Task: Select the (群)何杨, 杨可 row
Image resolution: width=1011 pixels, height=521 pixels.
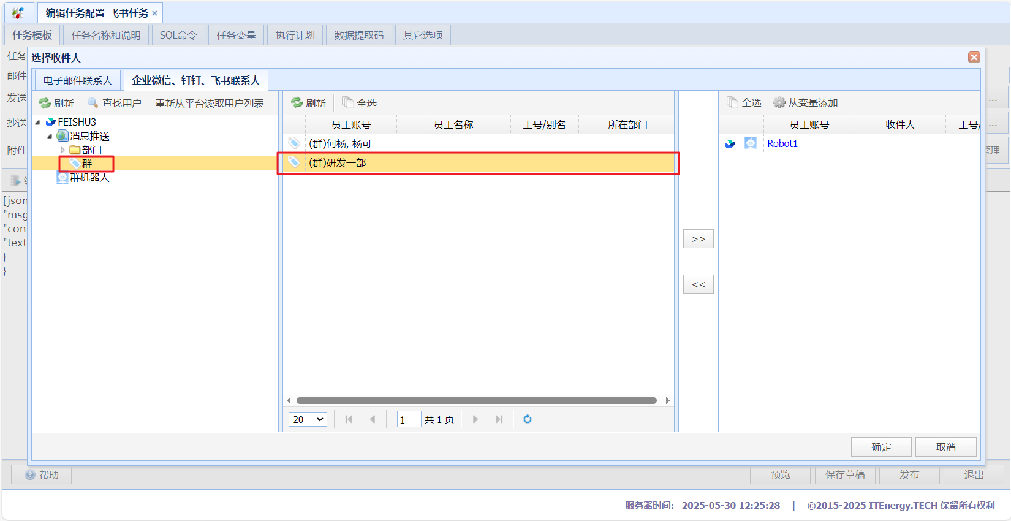Action: 340,144
